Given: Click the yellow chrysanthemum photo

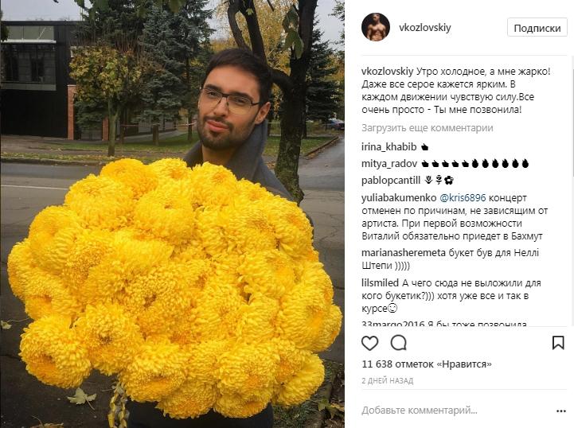Looking at the screenshot, I should tap(172, 214).
